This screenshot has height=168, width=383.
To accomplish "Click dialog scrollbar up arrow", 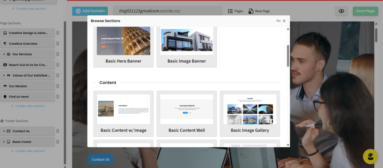I will coord(288,29).
